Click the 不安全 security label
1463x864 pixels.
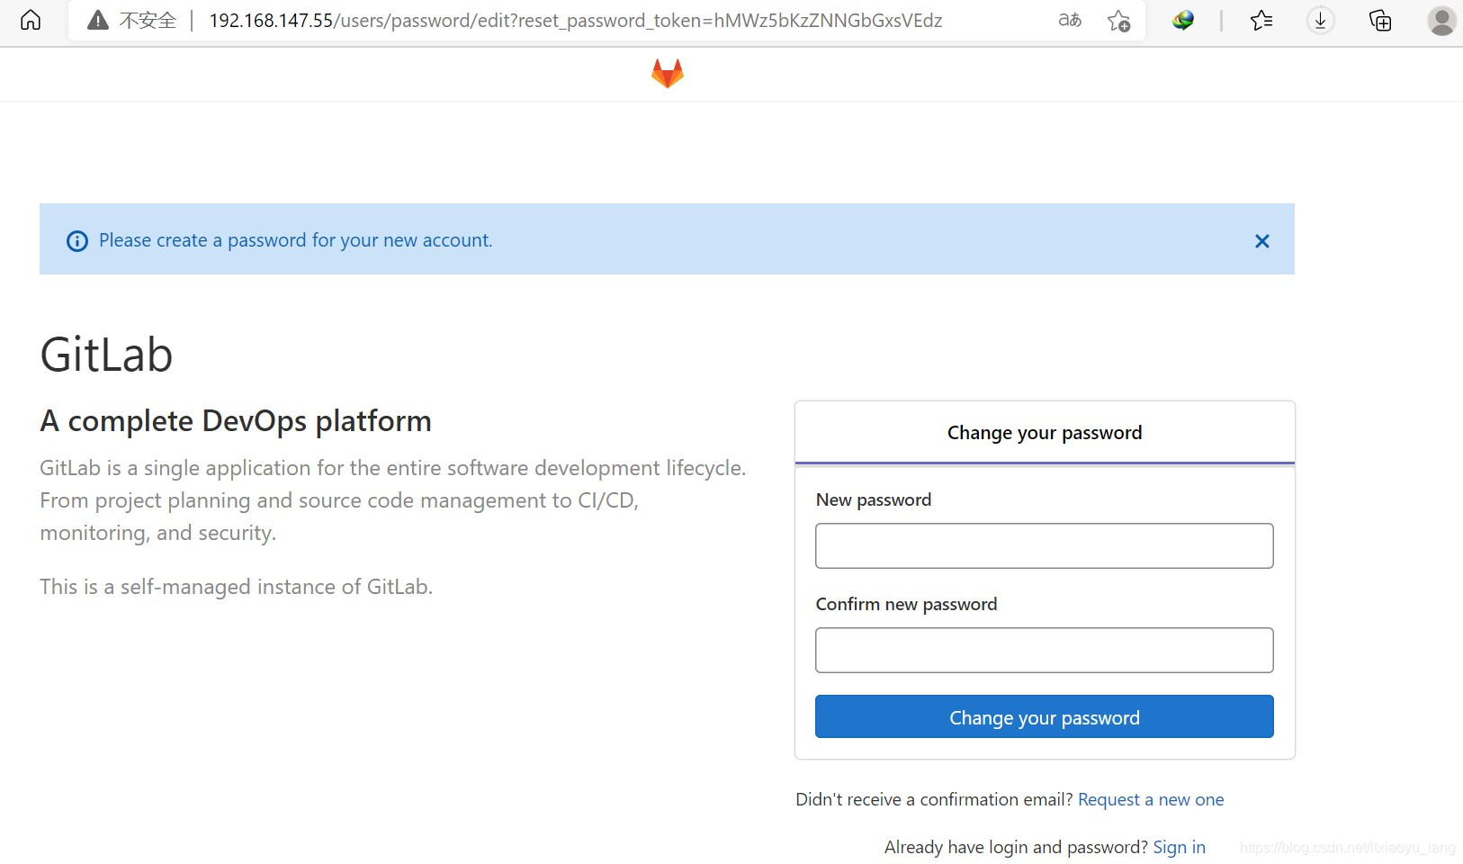tap(148, 20)
